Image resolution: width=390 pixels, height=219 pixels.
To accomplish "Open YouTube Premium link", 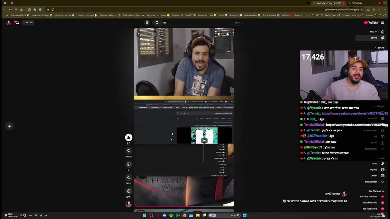I will click(x=372, y=196).
